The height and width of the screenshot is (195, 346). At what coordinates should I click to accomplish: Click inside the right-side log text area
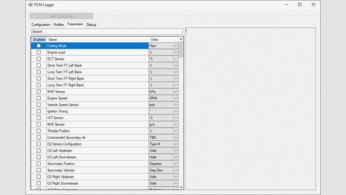click(250, 108)
